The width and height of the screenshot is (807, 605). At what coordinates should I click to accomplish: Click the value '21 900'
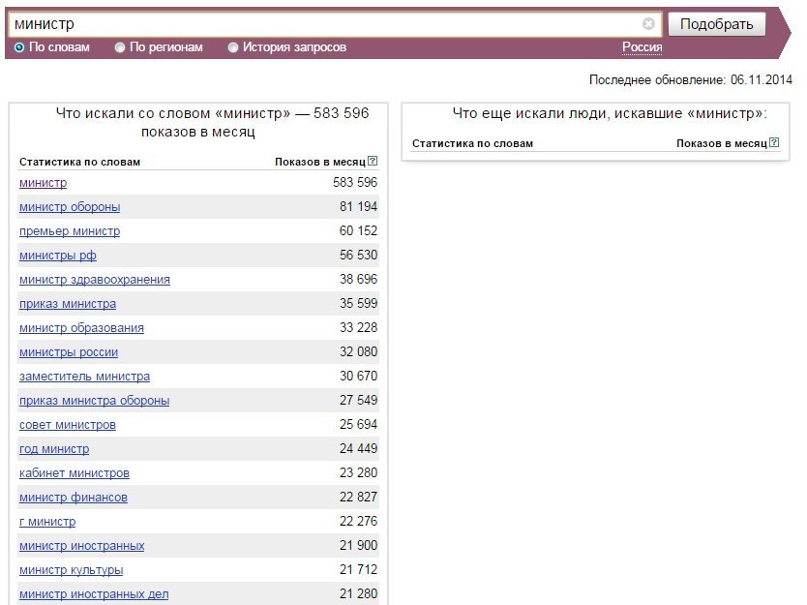[x=358, y=545]
